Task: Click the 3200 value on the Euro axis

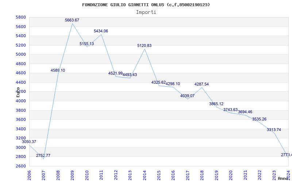Action: pos(21,138)
